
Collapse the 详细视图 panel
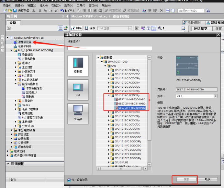[8, 164]
